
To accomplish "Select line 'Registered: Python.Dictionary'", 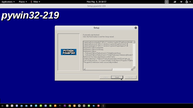I will pyautogui.click(x=93, y=49).
